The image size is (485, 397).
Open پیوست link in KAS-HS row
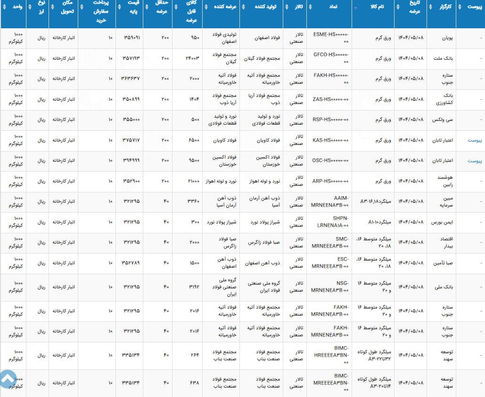[474, 140]
